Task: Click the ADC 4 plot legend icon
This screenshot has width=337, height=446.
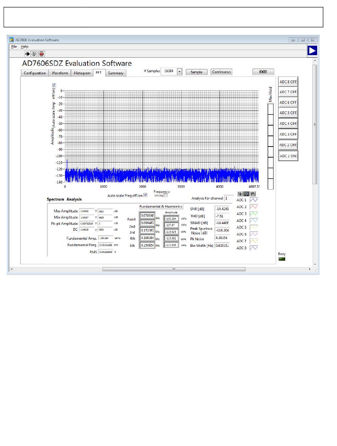Action: (x=254, y=221)
